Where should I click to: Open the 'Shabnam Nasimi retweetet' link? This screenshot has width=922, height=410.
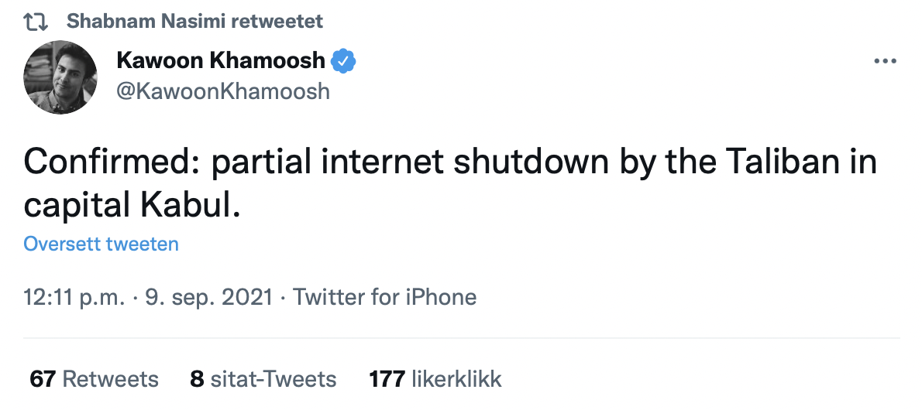click(x=194, y=21)
